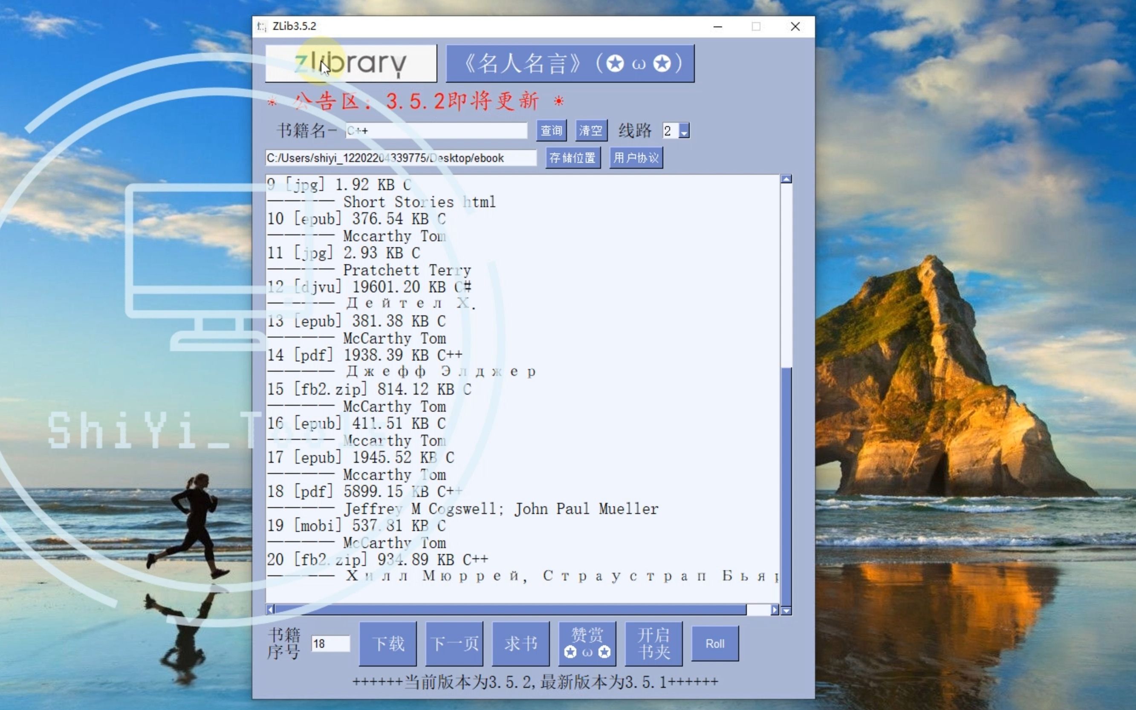Select result row '9 [jpg] 1.92 KB C'
The image size is (1136, 710).
coord(339,185)
